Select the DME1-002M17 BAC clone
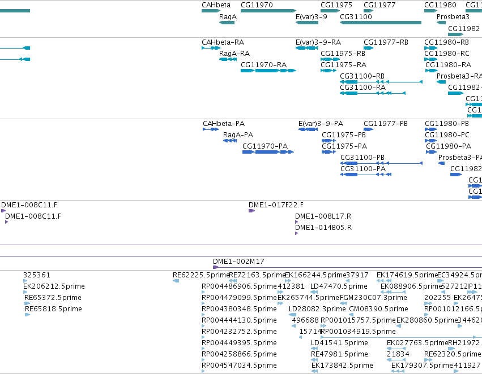This screenshot has height=374, width=482. (347, 267)
